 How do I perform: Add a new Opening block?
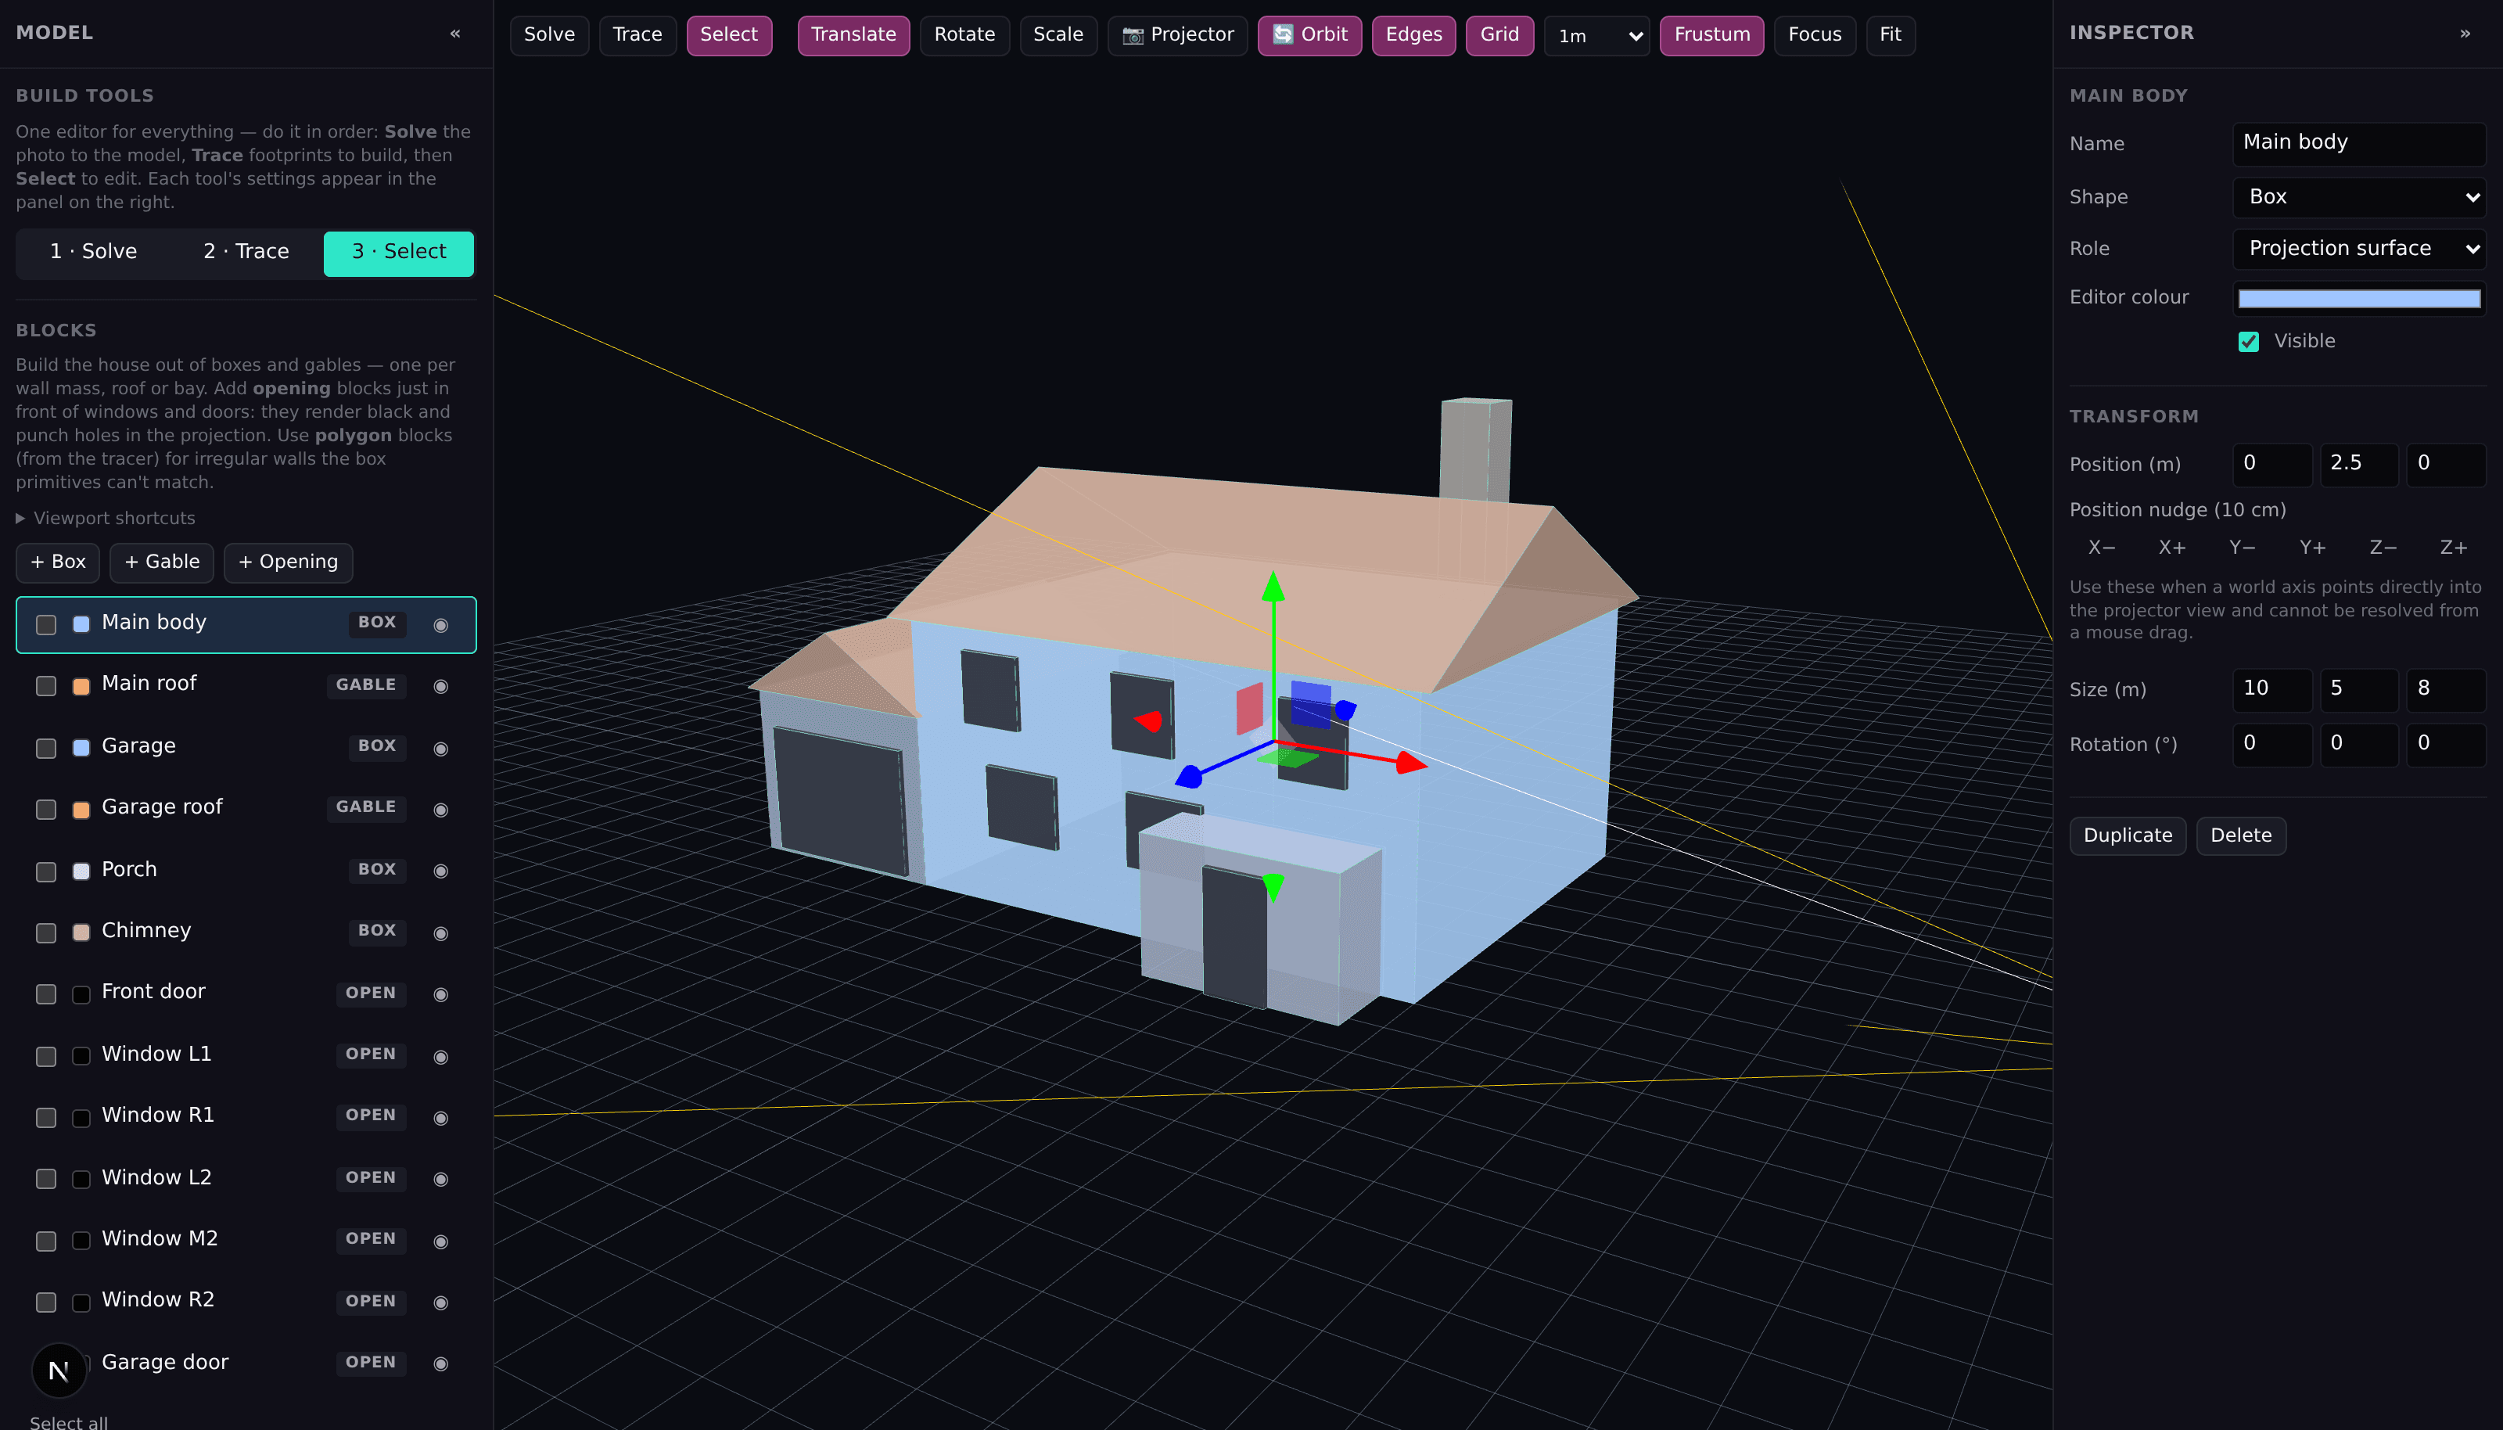(288, 562)
